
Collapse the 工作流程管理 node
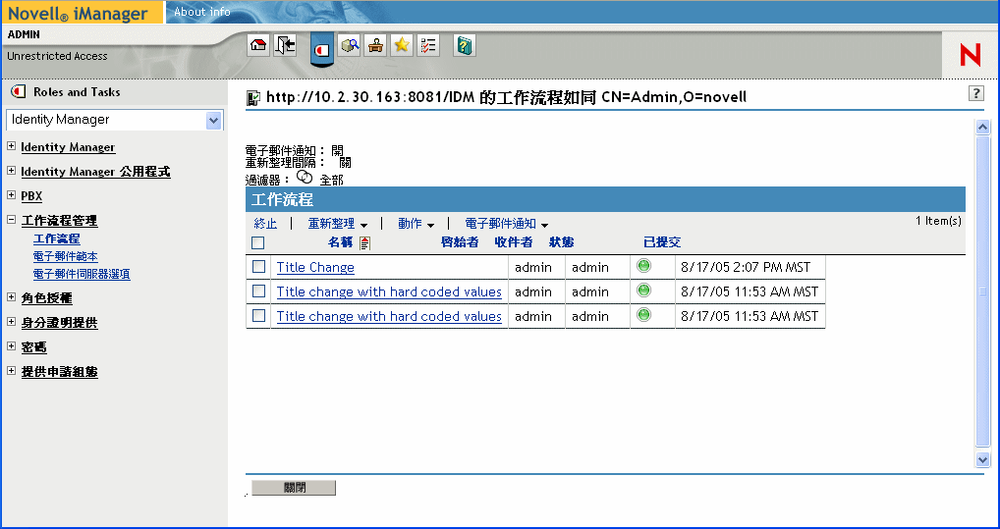[x=11, y=219]
